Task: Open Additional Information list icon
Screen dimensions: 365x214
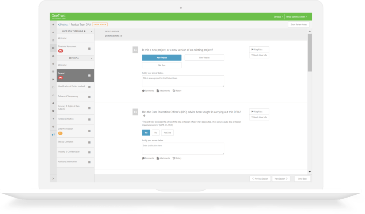Action: pyautogui.click(x=89, y=162)
